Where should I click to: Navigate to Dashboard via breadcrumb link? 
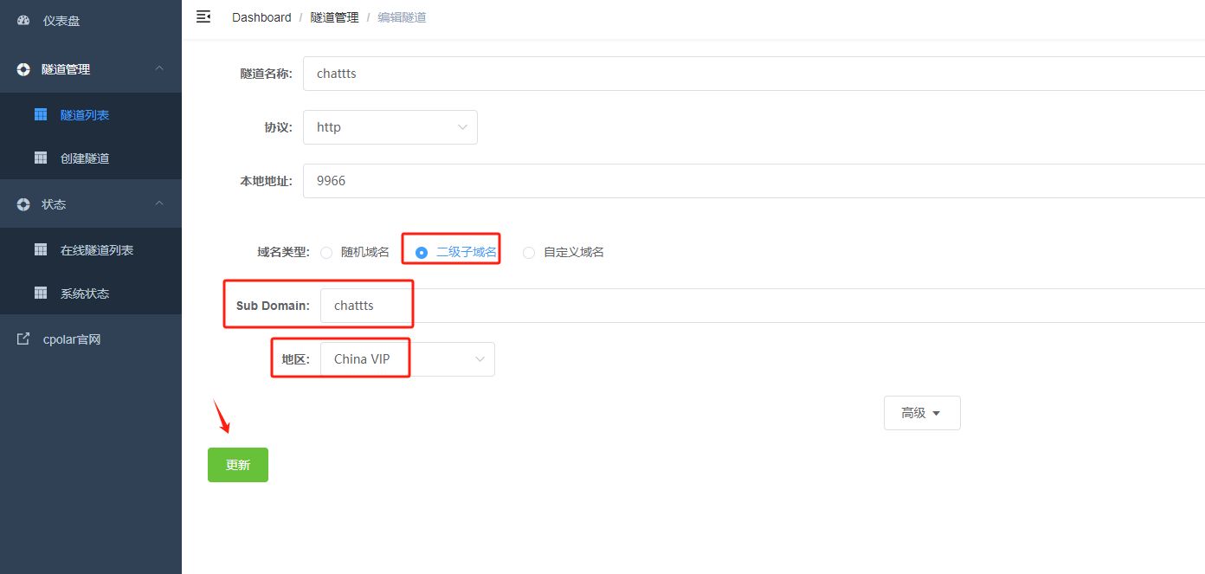(x=261, y=16)
